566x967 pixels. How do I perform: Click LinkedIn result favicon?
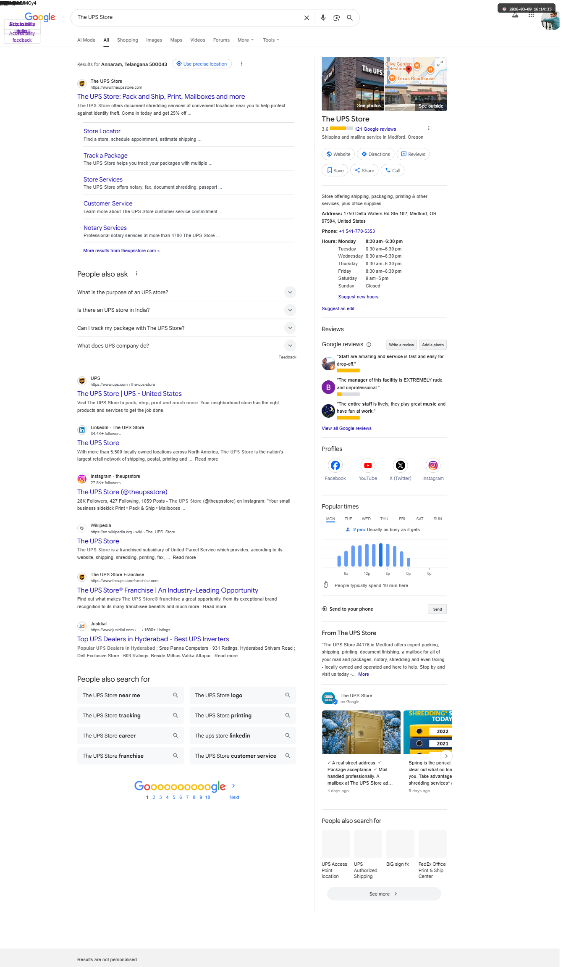pos(82,430)
